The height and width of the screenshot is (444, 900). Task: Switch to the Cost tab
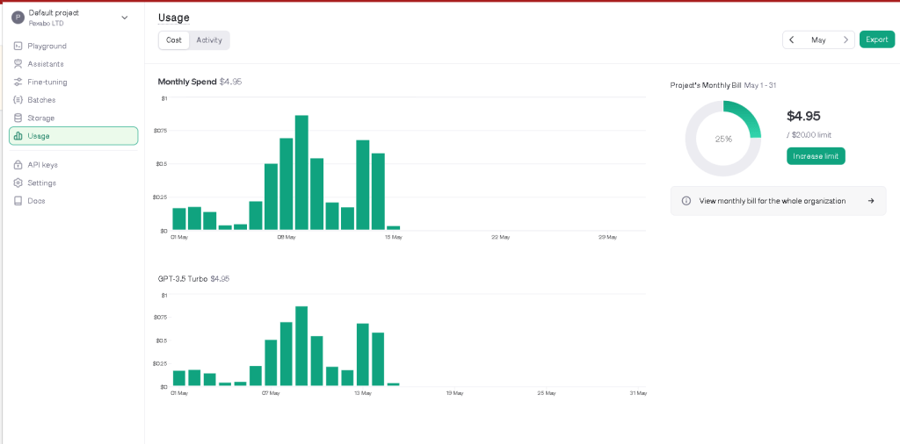coord(174,40)
